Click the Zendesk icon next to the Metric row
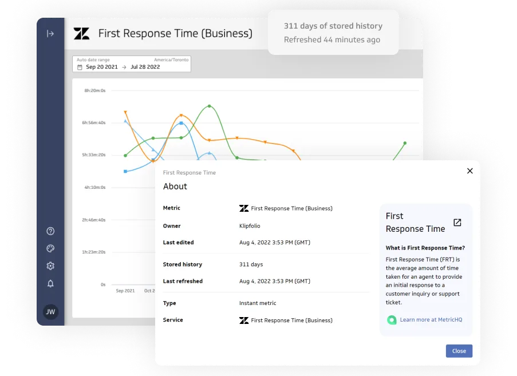The height and width of the screenshot is (376, 517). click(244, 208)
